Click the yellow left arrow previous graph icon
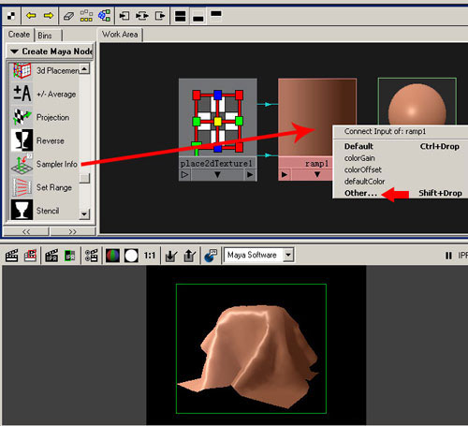Screen dimensions: 468x426 coord(31,15)
